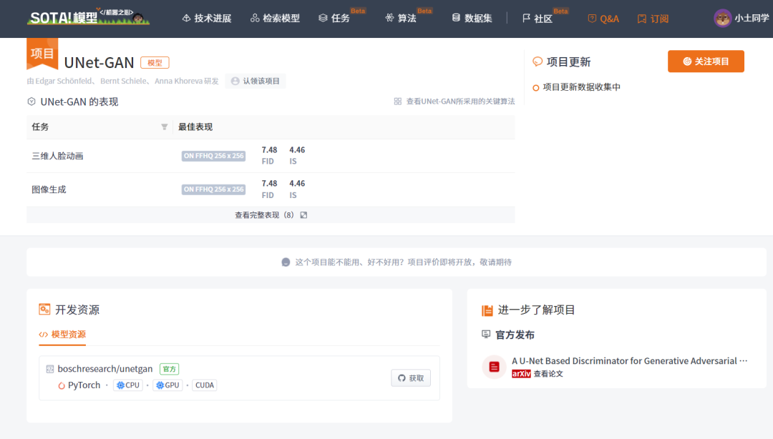Click the grid icon beside 查看UNet-GAN所采用的关键算法

coord(398,101)
